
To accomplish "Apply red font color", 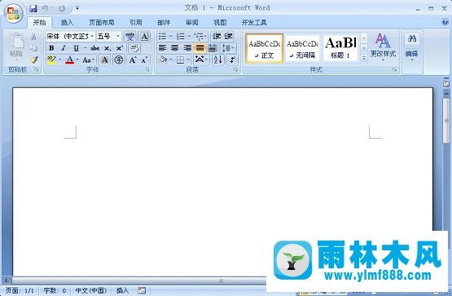I will coord(70,60).
